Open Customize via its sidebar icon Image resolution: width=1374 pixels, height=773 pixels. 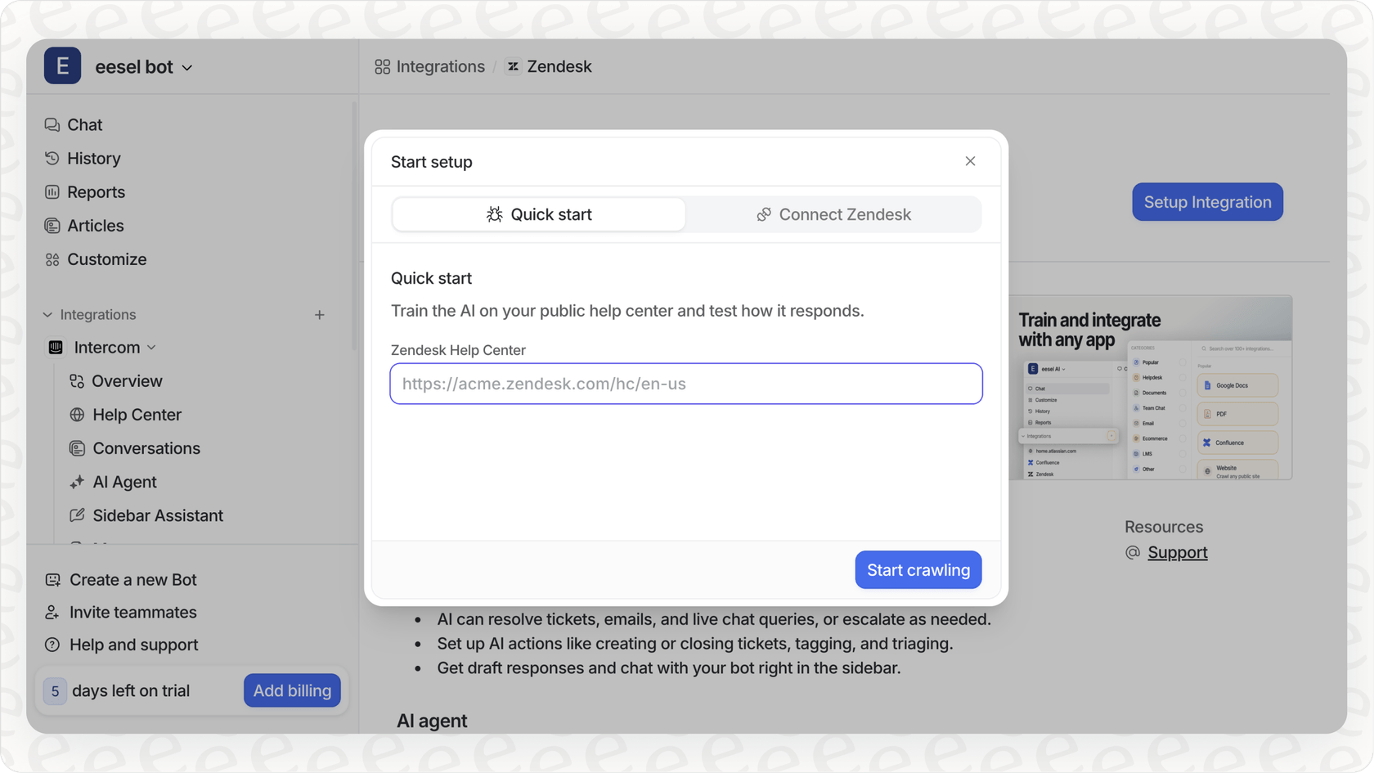coord(52,259)
